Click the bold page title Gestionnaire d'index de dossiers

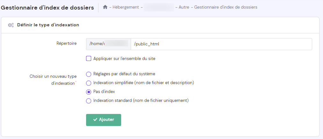[48, 7]
